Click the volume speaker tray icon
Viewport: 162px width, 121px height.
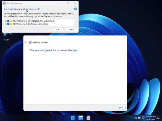(x=135, y=118)
